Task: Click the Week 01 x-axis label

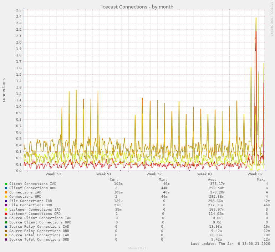Action: click(x=205, y=174)
